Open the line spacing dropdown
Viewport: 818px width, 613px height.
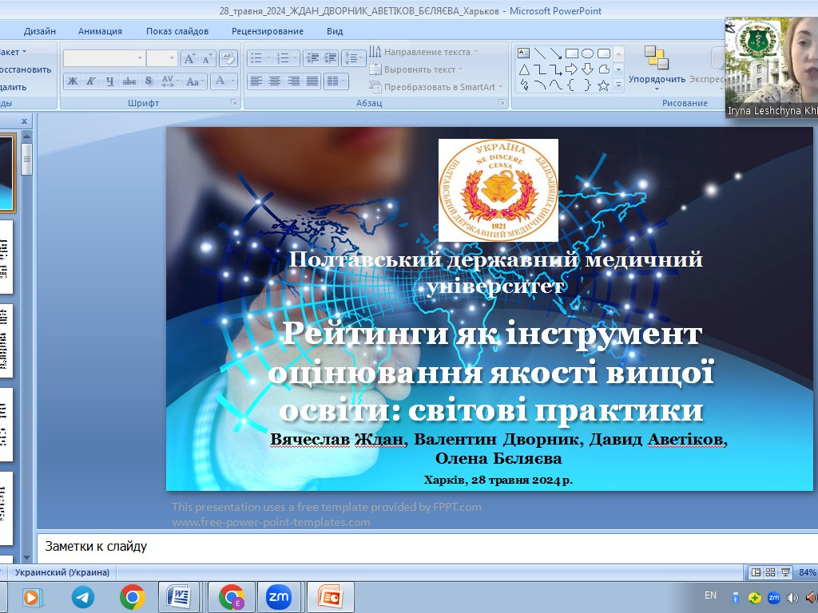coord(353,58)
